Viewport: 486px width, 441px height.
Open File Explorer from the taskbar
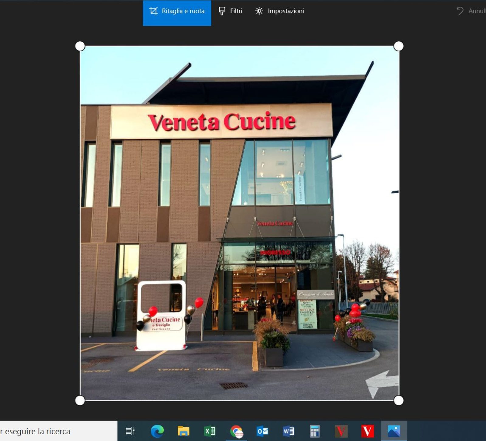(x=183, y=431)
